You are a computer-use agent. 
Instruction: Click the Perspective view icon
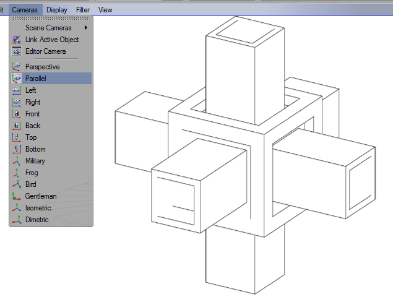click(x=16, y=67)
